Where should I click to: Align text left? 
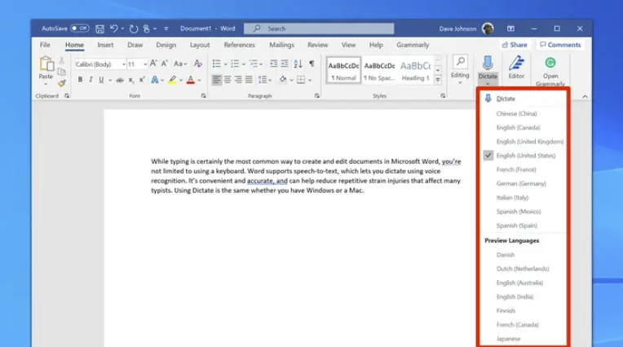tap(217, 80)
